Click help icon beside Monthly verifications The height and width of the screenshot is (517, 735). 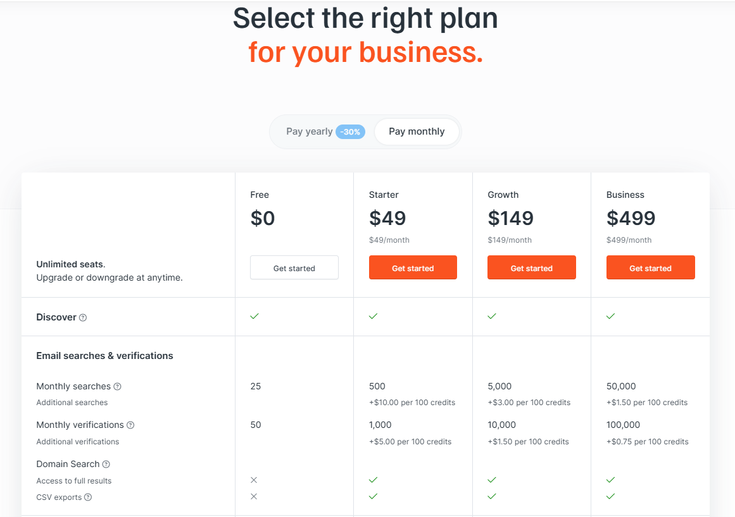(x=130, y=425)
